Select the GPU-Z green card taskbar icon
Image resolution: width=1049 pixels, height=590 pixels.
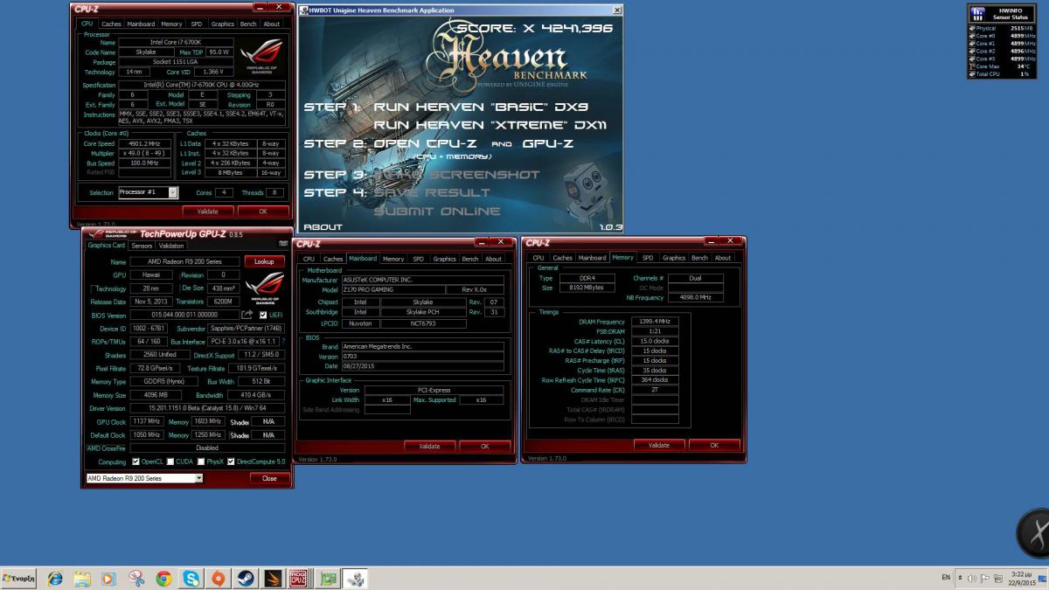(327, 579)
